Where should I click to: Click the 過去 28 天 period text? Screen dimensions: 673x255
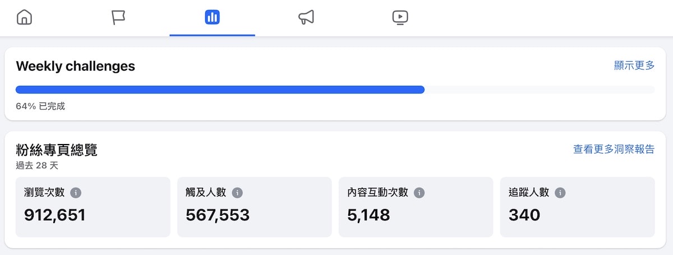click(37, 166)
